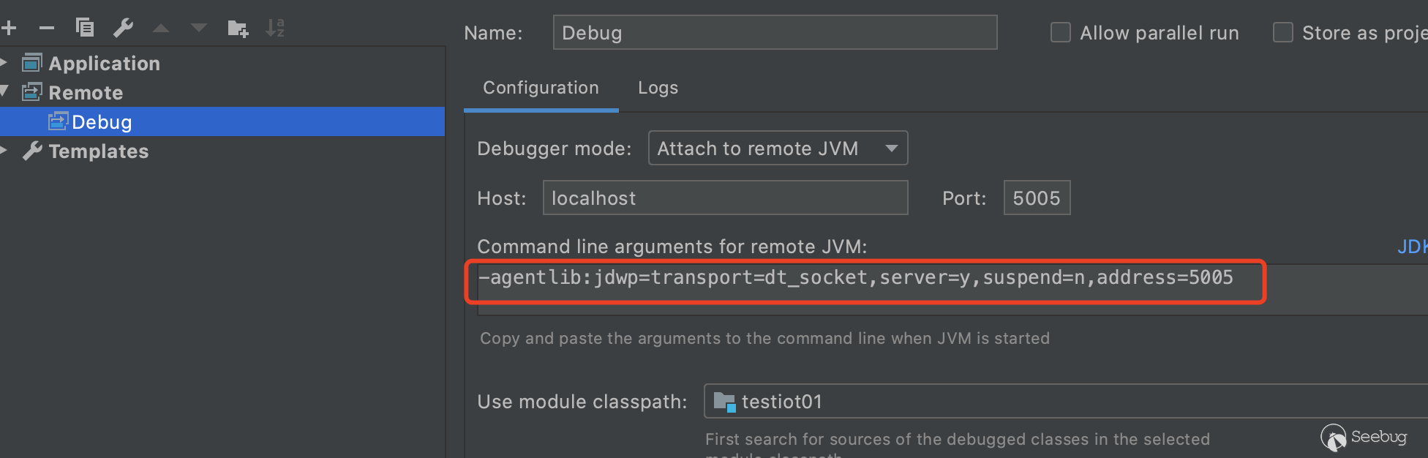Click the Move Up arrow icon
Screen dimensions: 1428x458
coord(161,29)
